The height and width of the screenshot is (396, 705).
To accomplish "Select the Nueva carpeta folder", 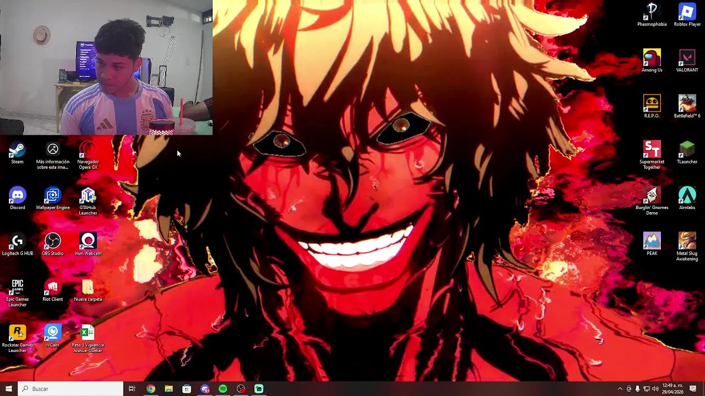I will [x=88, y=290].
